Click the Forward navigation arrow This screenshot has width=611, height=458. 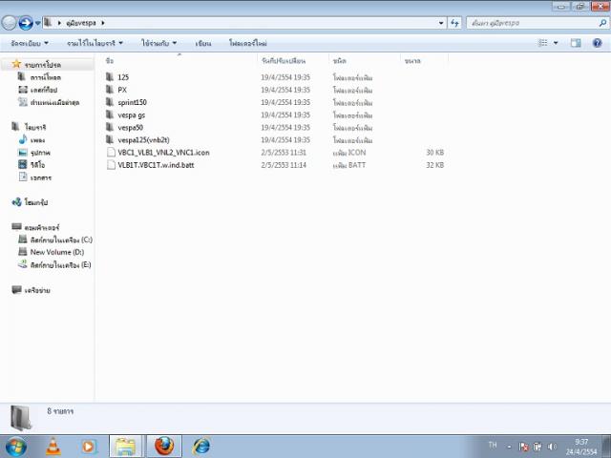[26, 22]
